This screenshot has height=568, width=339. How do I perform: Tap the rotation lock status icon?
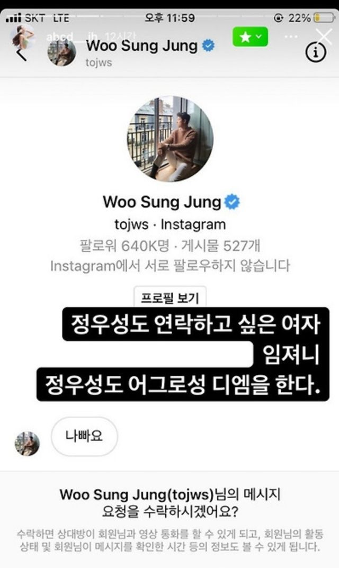[279, 17]
